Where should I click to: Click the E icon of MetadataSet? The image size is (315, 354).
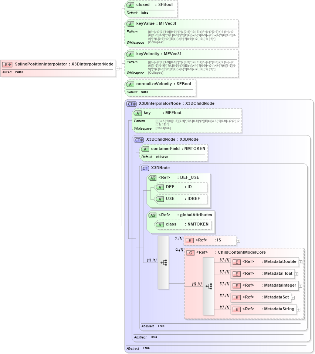tap(237, 298)
